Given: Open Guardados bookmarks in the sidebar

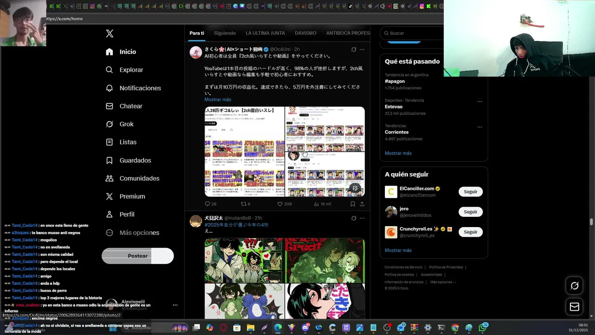Looking at the screenshot, I should (128, 160).
